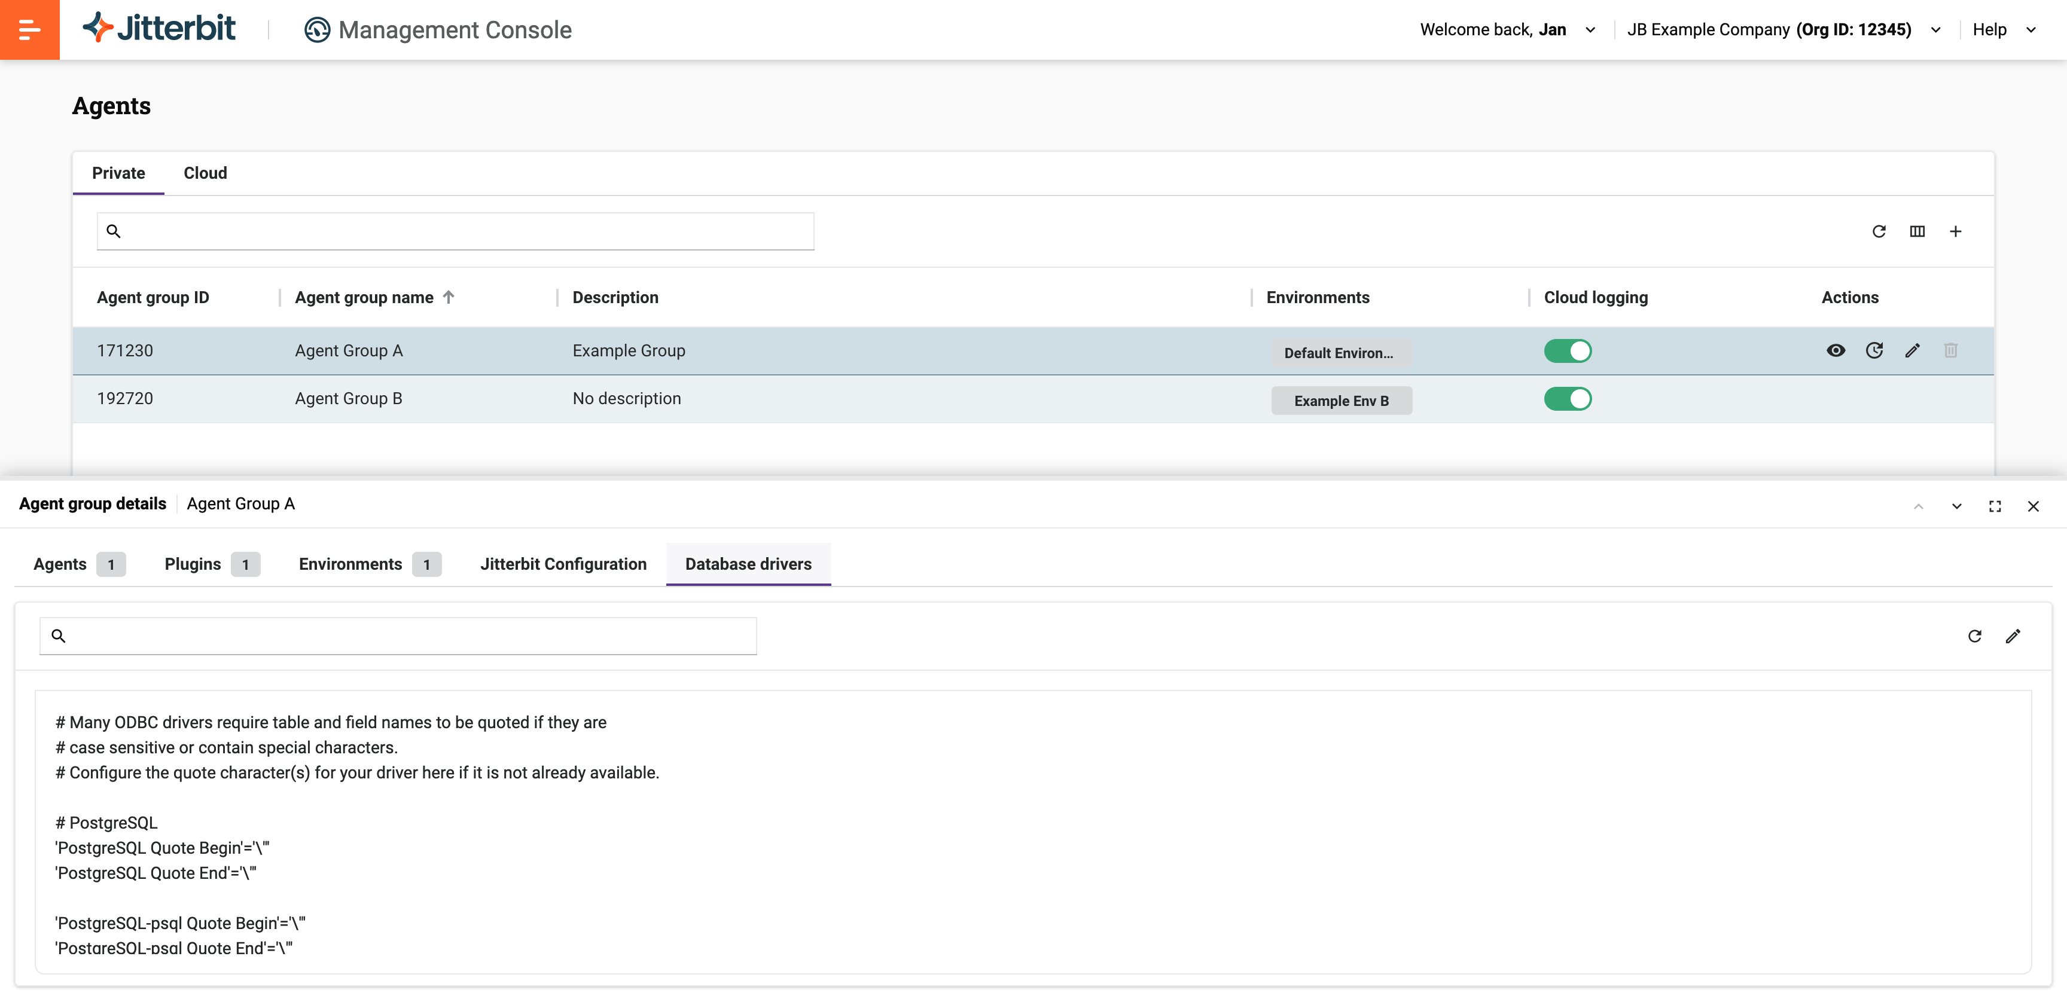Refresh the database drivers content
The image size is (2067, 1002).
click(1975, 636)
